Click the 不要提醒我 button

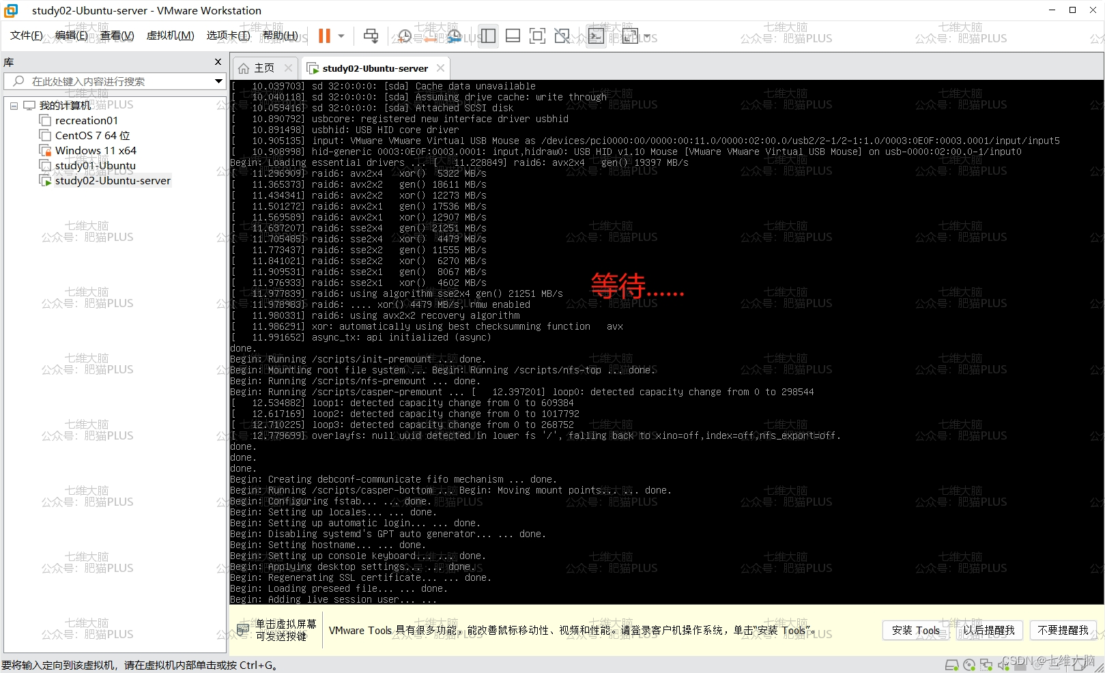(1063, 630)
